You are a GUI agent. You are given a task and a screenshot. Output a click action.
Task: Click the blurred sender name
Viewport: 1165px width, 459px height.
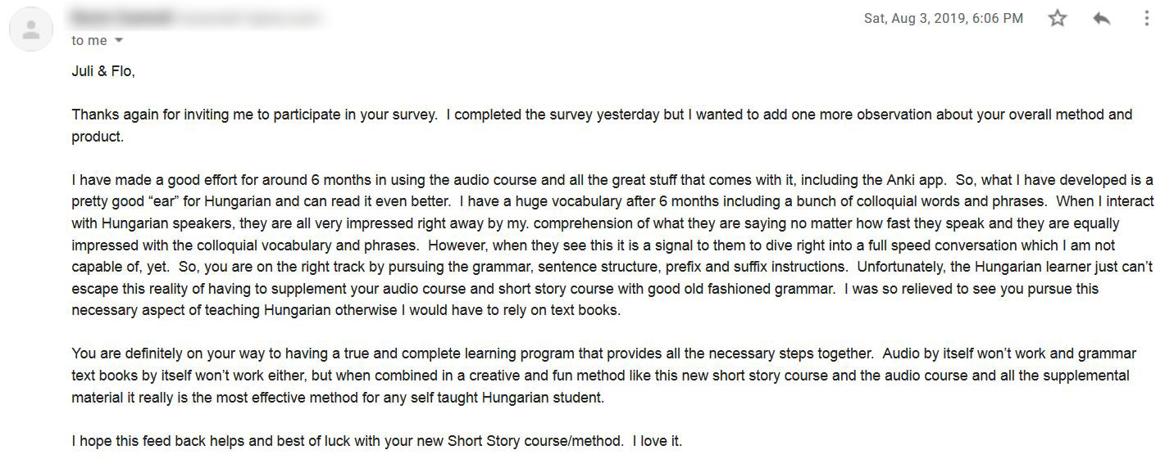121,16
